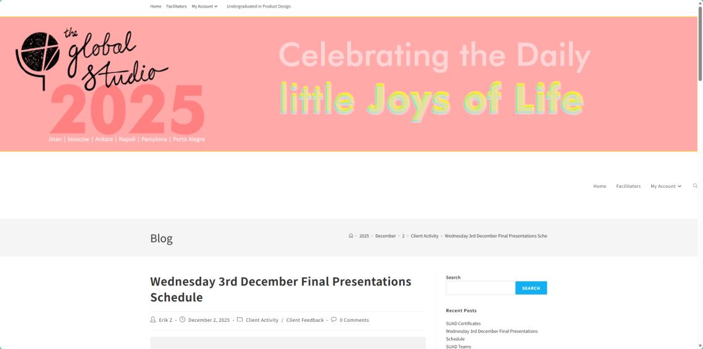Click the comment bubble icon
Screen dimensions: 703x349
[334, 320]
